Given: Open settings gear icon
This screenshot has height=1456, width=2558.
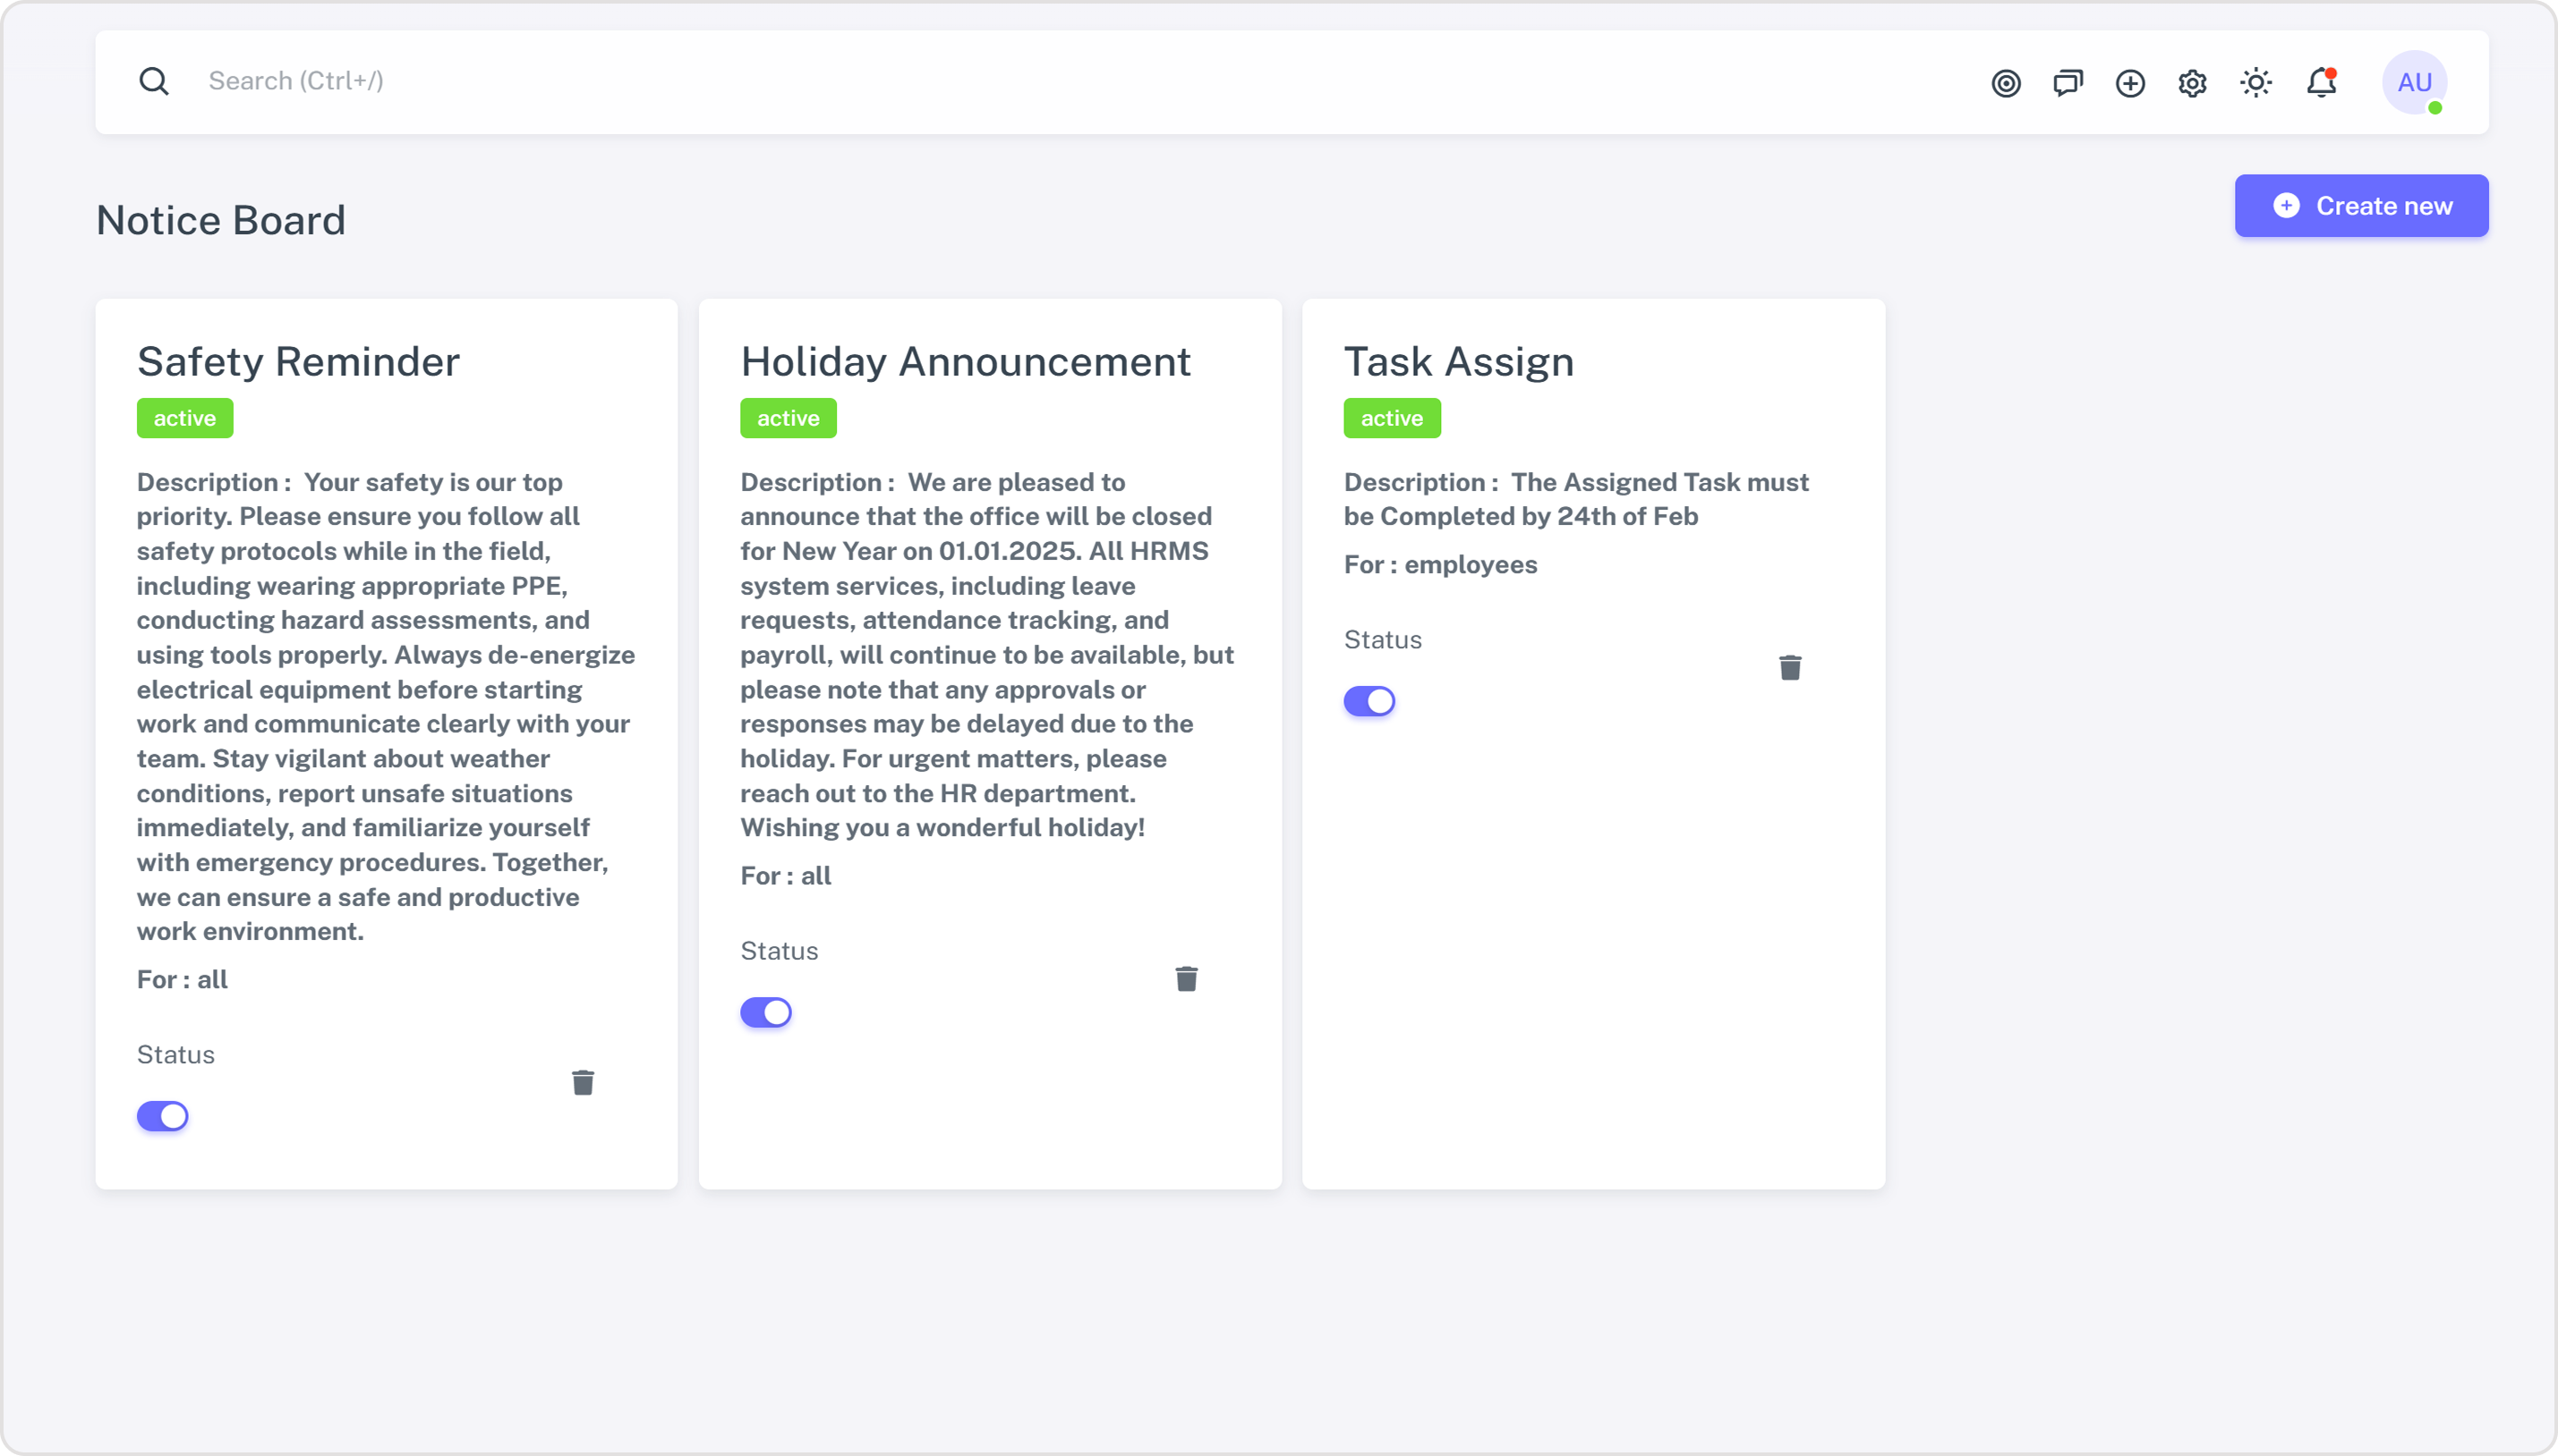Looking at the screenshot, I should pos(2192,83).
